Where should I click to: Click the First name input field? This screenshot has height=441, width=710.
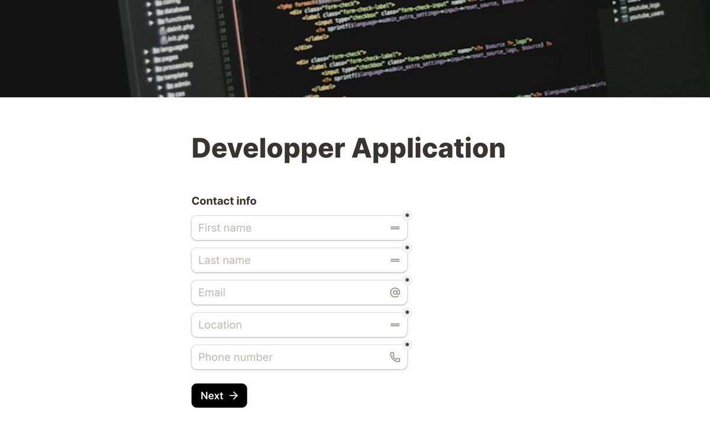point(299,228)
